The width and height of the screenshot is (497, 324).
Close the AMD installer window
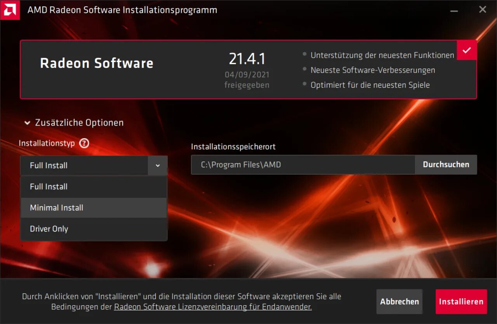[x=482, y=10]
